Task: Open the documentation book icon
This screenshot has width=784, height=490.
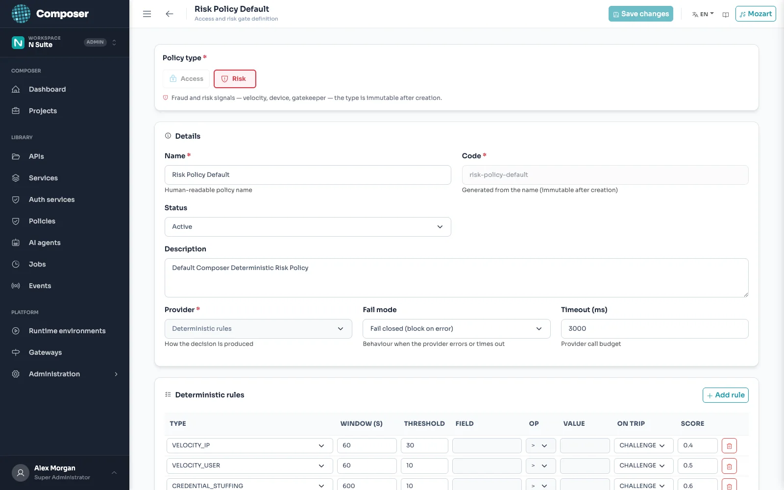Action: pyautogui.click(x=726, y=14)
